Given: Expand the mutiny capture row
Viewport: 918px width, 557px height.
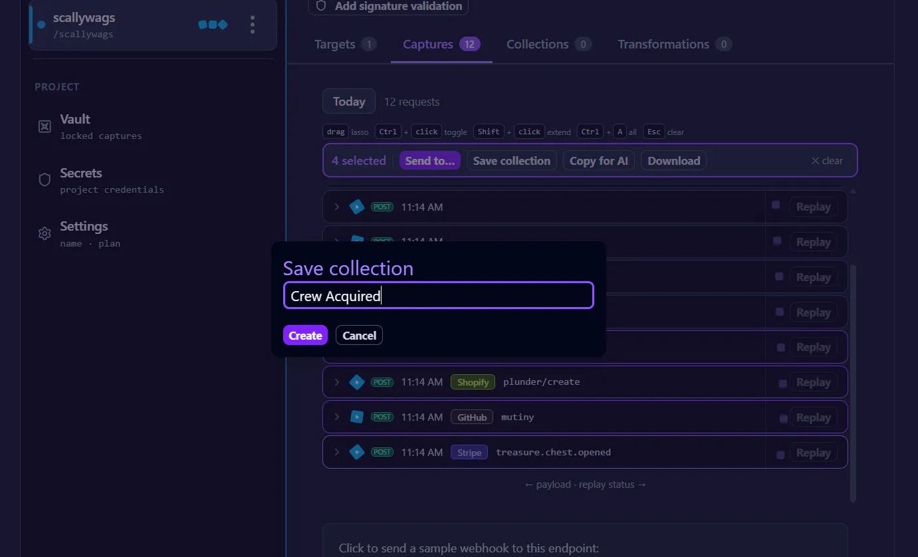Looking at the screenshot, I should 337,417.
